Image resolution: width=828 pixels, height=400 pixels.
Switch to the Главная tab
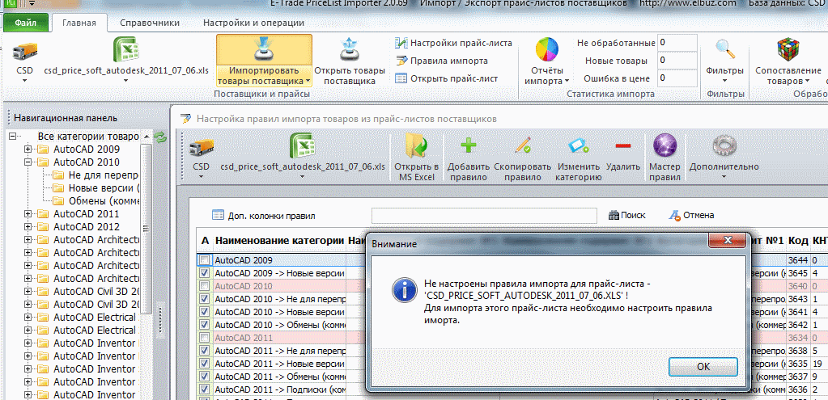[79, 23]
